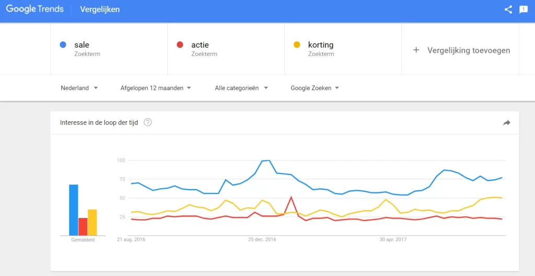Expand the Alle categorieën dropdown
This screenshot has height=276, width=535.
click(241, 88)
